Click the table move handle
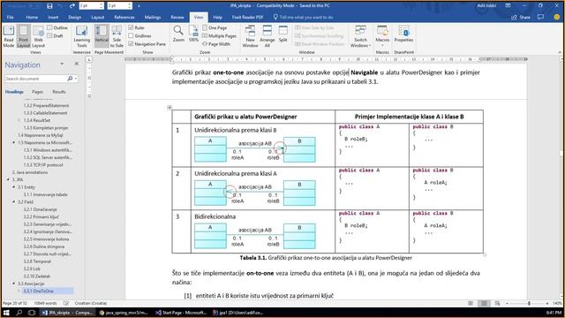The height and width of the screenshot is (318, 565). (169, 108)
